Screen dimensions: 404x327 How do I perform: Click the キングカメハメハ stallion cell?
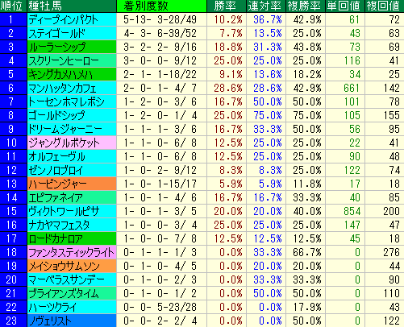point(72,74)
